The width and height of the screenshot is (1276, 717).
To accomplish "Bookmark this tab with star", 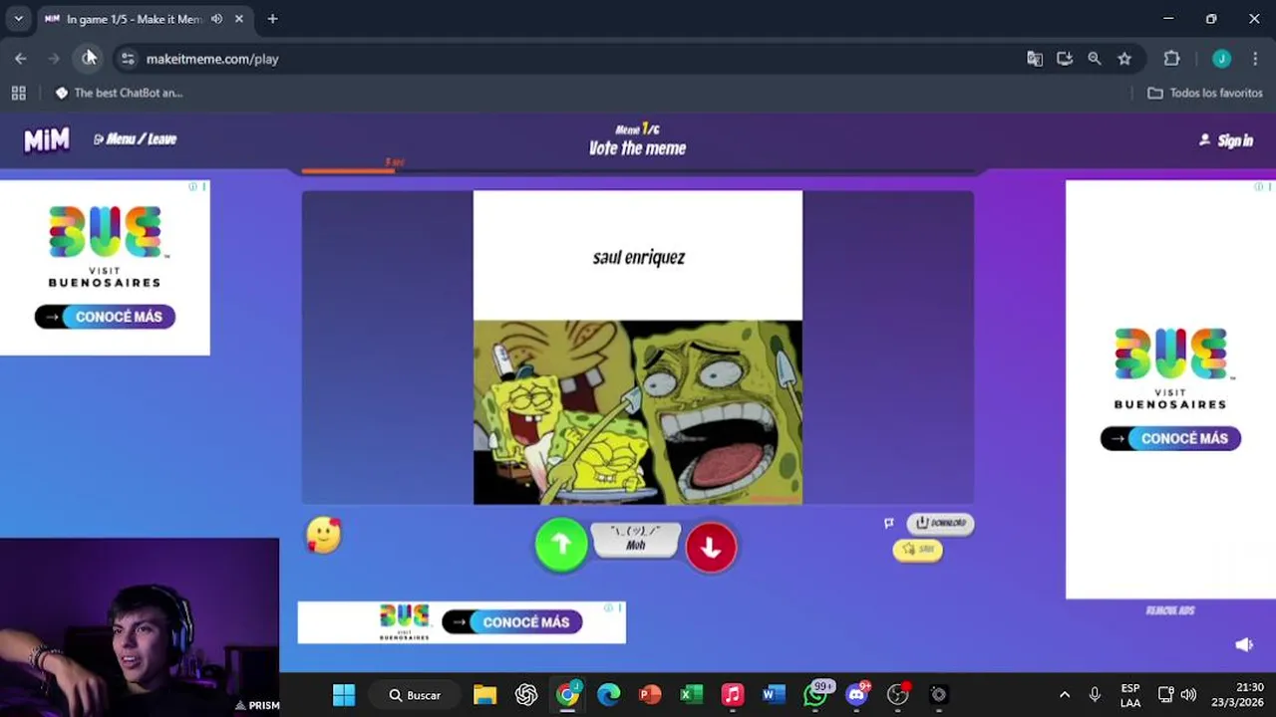I will click(1124, 59).
